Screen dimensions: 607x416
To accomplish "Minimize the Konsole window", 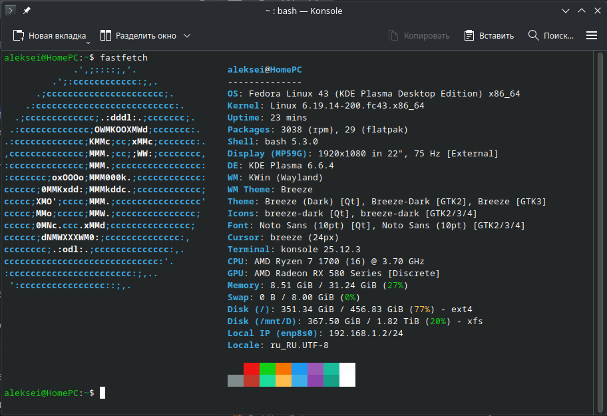I will 566,11.
